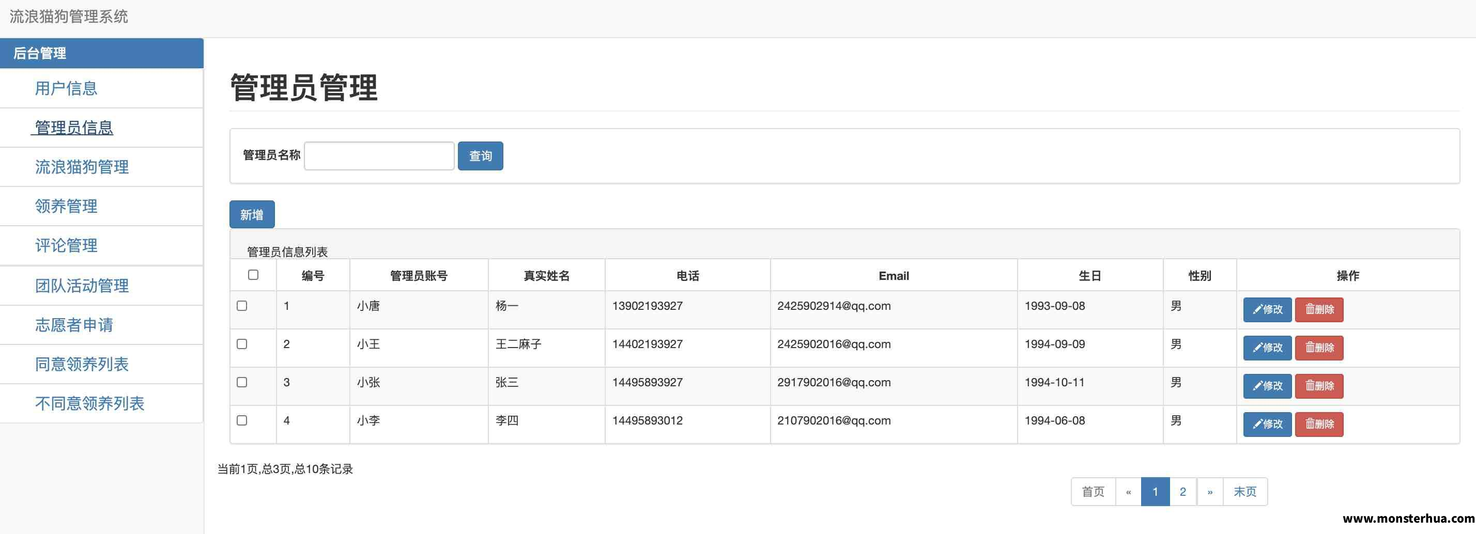Open 同意领养列表 in the sidebar

81,364
